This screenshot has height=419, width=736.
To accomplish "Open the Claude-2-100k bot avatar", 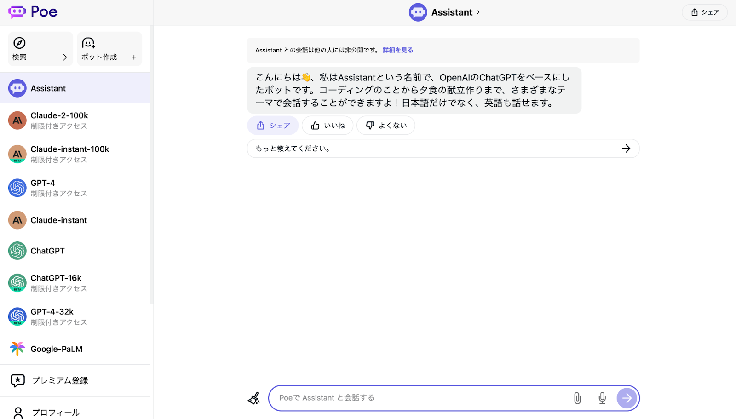I will [x=17, y=121].
